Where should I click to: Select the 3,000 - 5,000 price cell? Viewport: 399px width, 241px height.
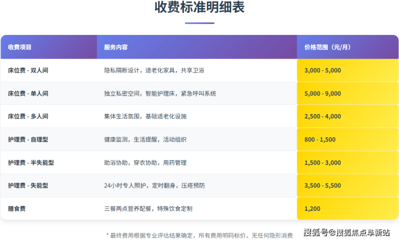pos(322,70)
